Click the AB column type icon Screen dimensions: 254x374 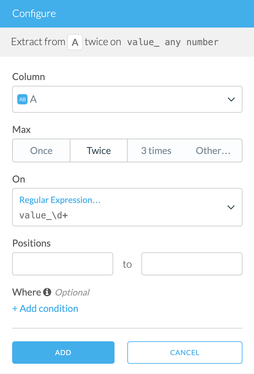click(22, 99)
